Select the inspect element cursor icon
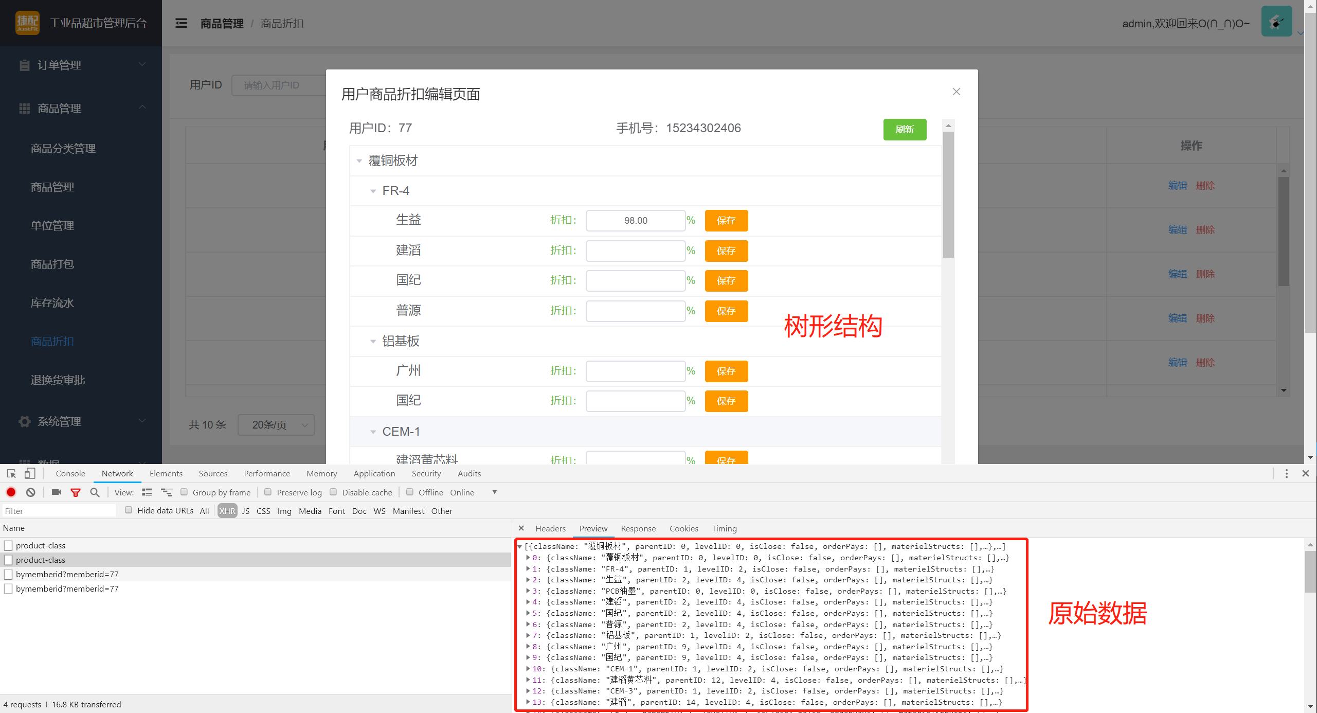This screenshot has width=1317, height=713. pos(10,473)
